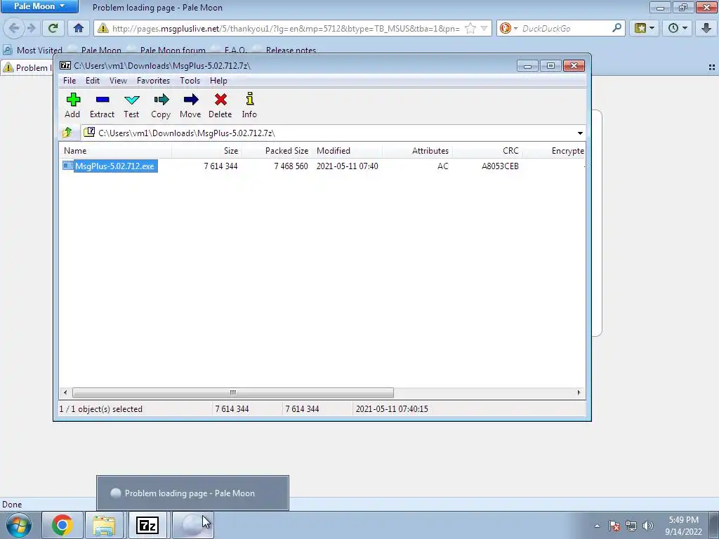Click the taskbar clock showing 5:49 PM
This screenshot has height=539, width=719.
pos(683,526)
